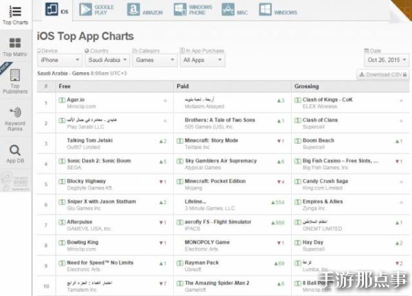Open Candy Crush Saga entry
This screenshot has width=412, height=296.
tap(325, 181)
